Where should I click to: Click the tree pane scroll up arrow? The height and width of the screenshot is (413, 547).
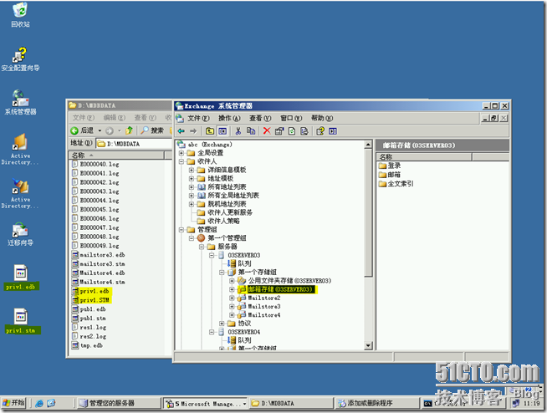tap(368, 145)
